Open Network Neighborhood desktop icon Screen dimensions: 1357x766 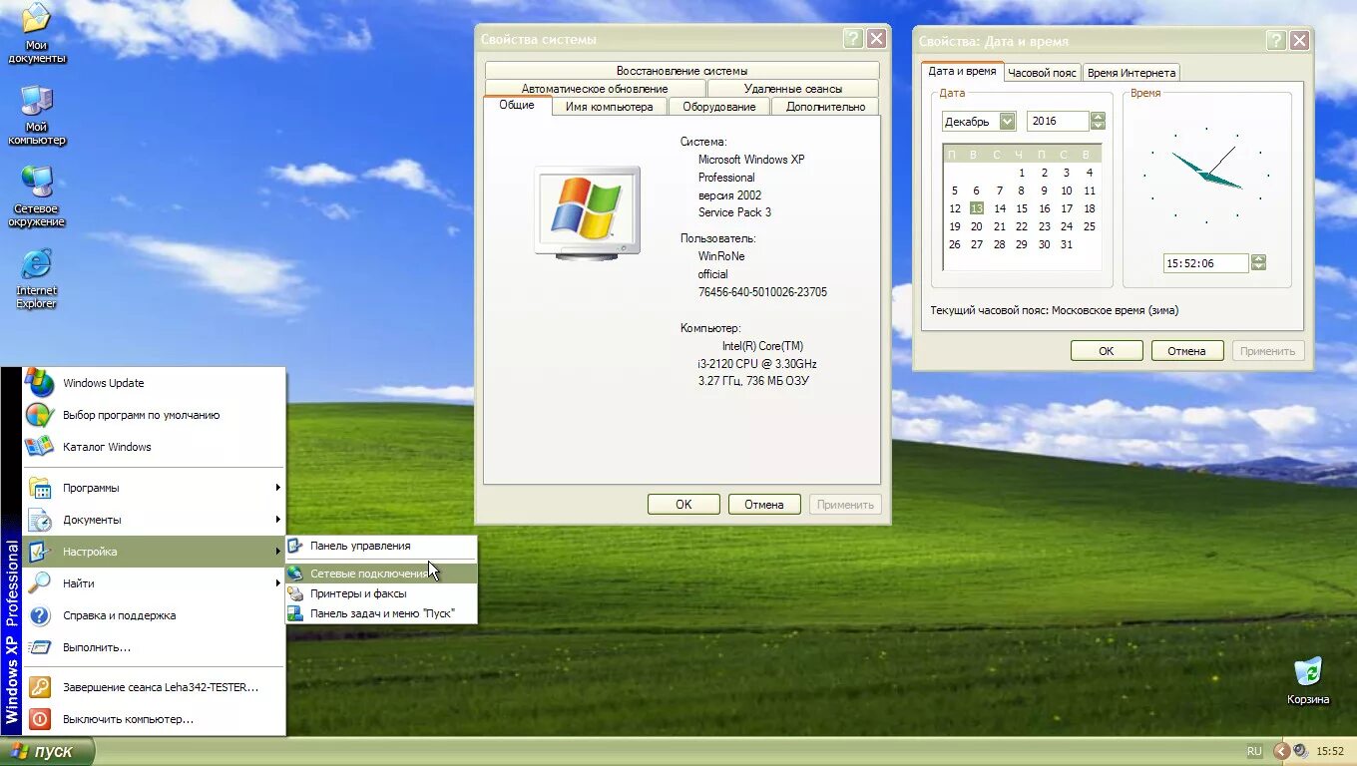tap(37, 196)
